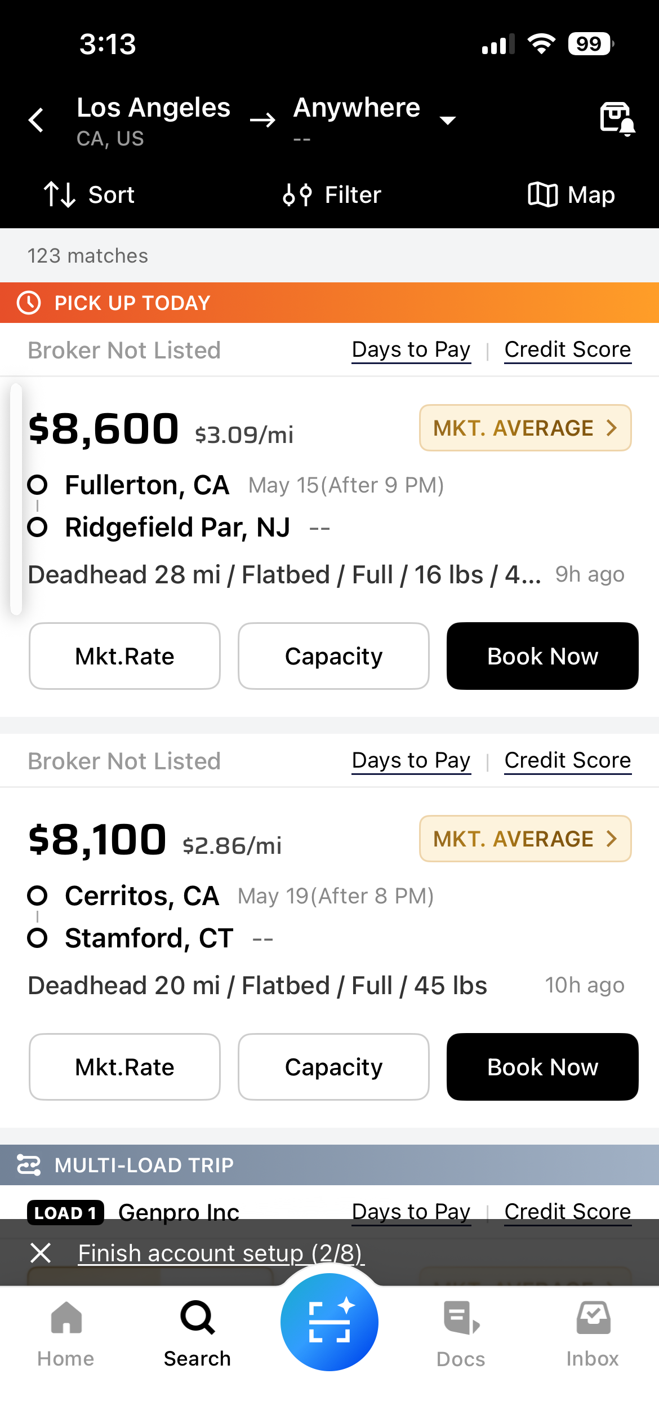
Task: Expand MKT. AVERAGE for $8,600 load
Action: [525, 428]
